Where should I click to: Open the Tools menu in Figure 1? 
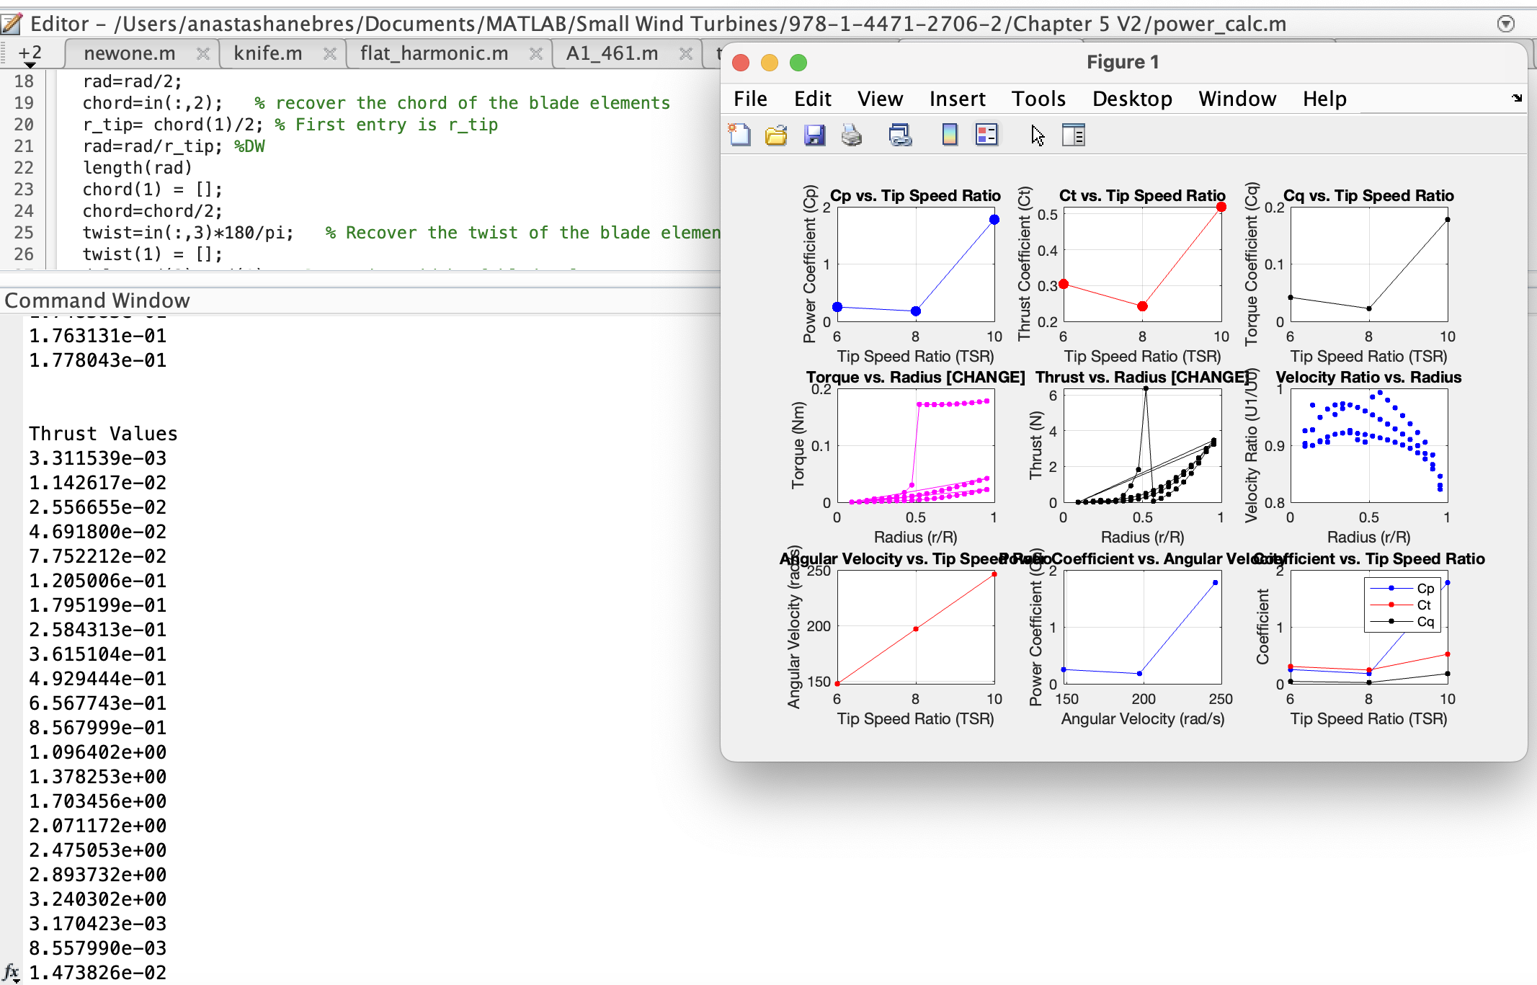(1038, 99)
